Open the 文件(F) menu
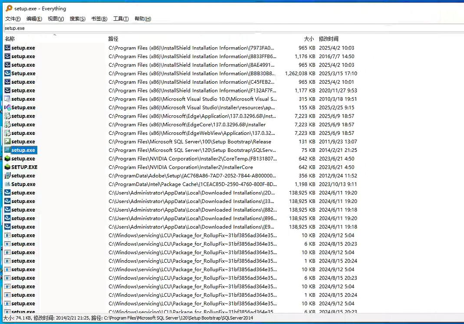The height and width of the screenshot is (324, 464). (x=13, y=19)
